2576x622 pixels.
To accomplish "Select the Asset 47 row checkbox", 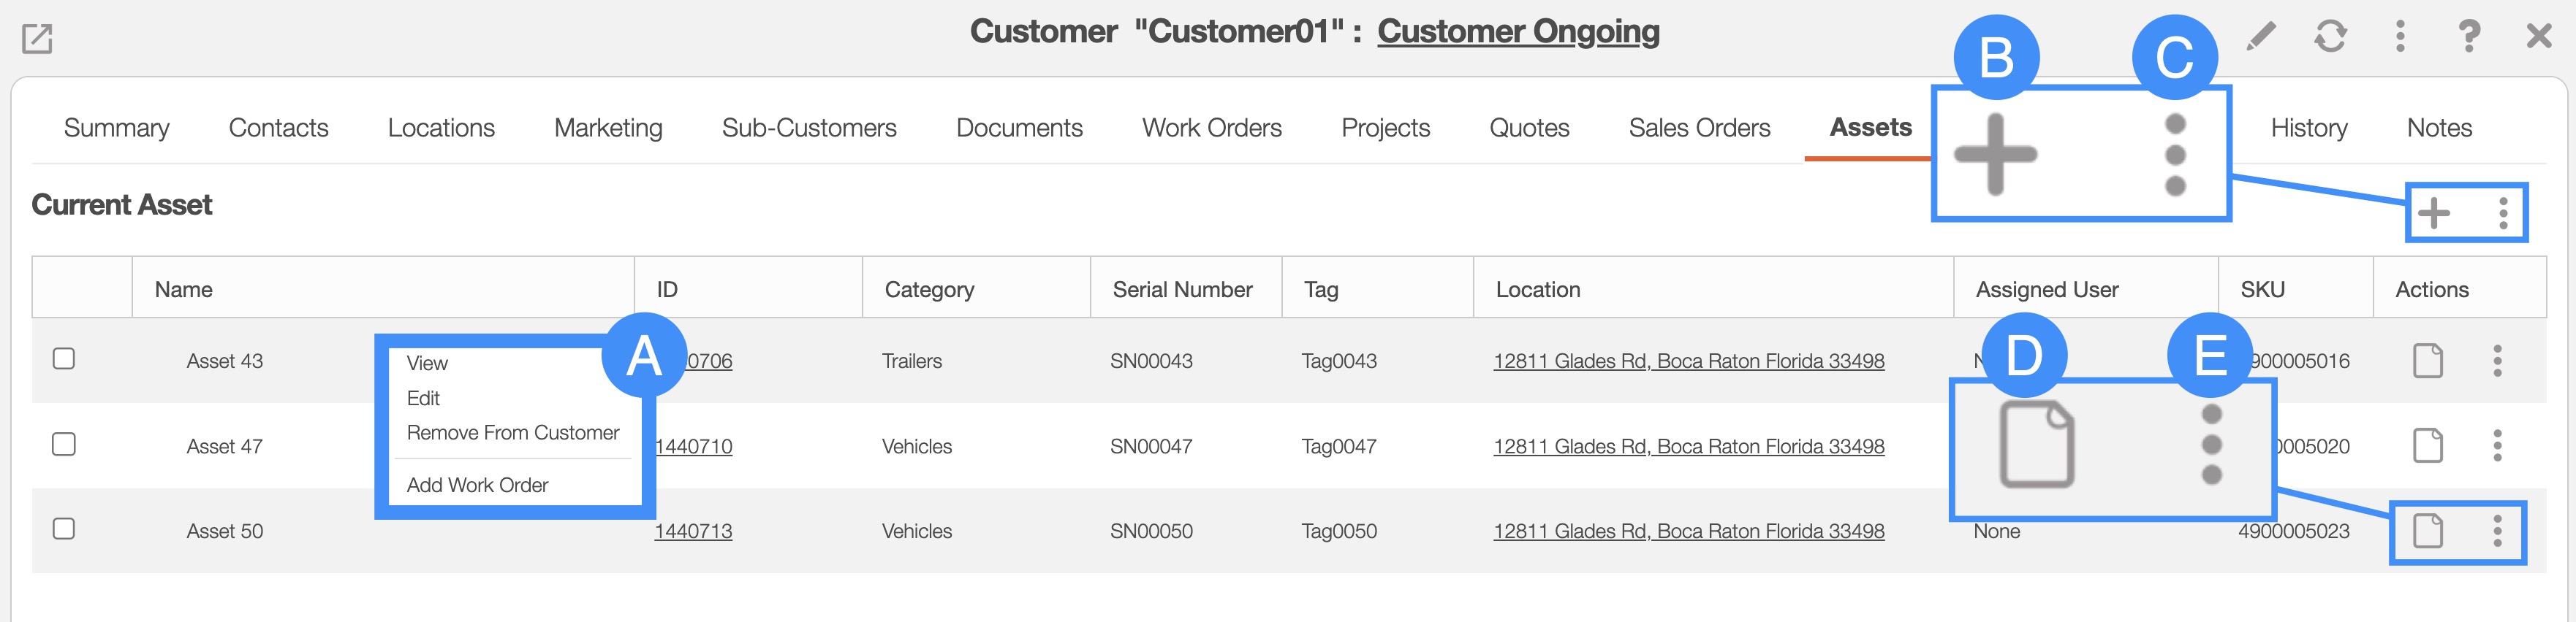I will coord(64,445).
